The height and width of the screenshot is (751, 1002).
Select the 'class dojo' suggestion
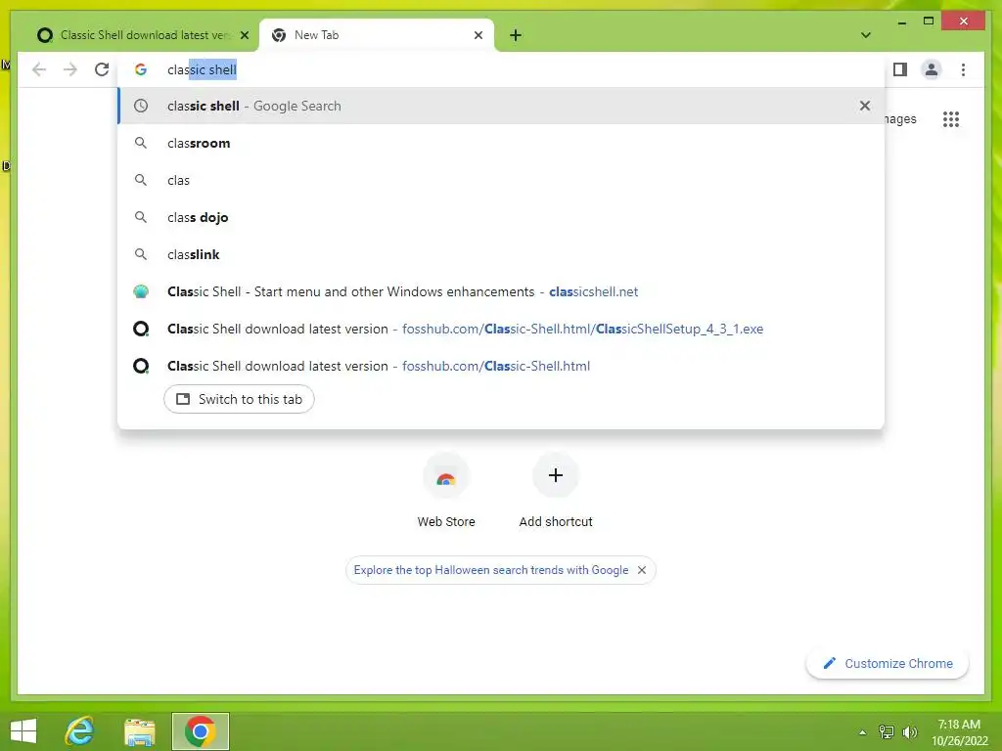(x=501, y=217)
